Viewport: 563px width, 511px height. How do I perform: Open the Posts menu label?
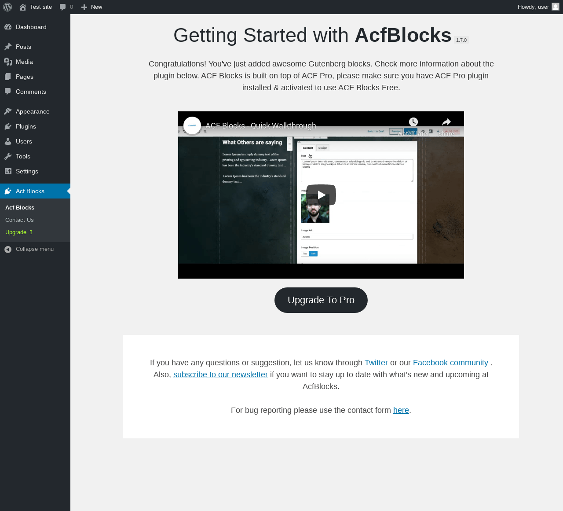pos(23,47)
